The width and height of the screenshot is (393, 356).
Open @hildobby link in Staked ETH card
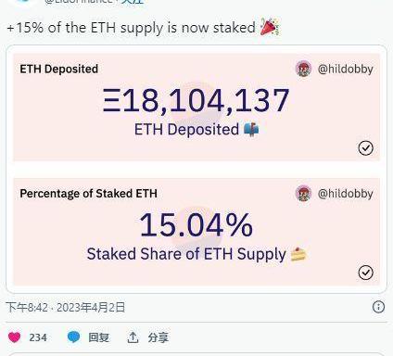[346, 194]
